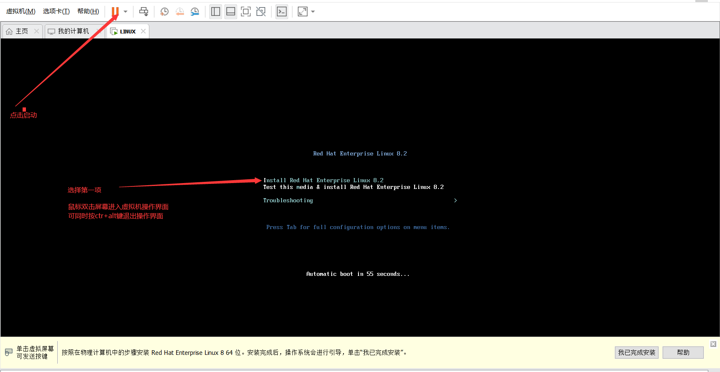
Task: Close the LINUX tab
Action: [x=143, y=31]
